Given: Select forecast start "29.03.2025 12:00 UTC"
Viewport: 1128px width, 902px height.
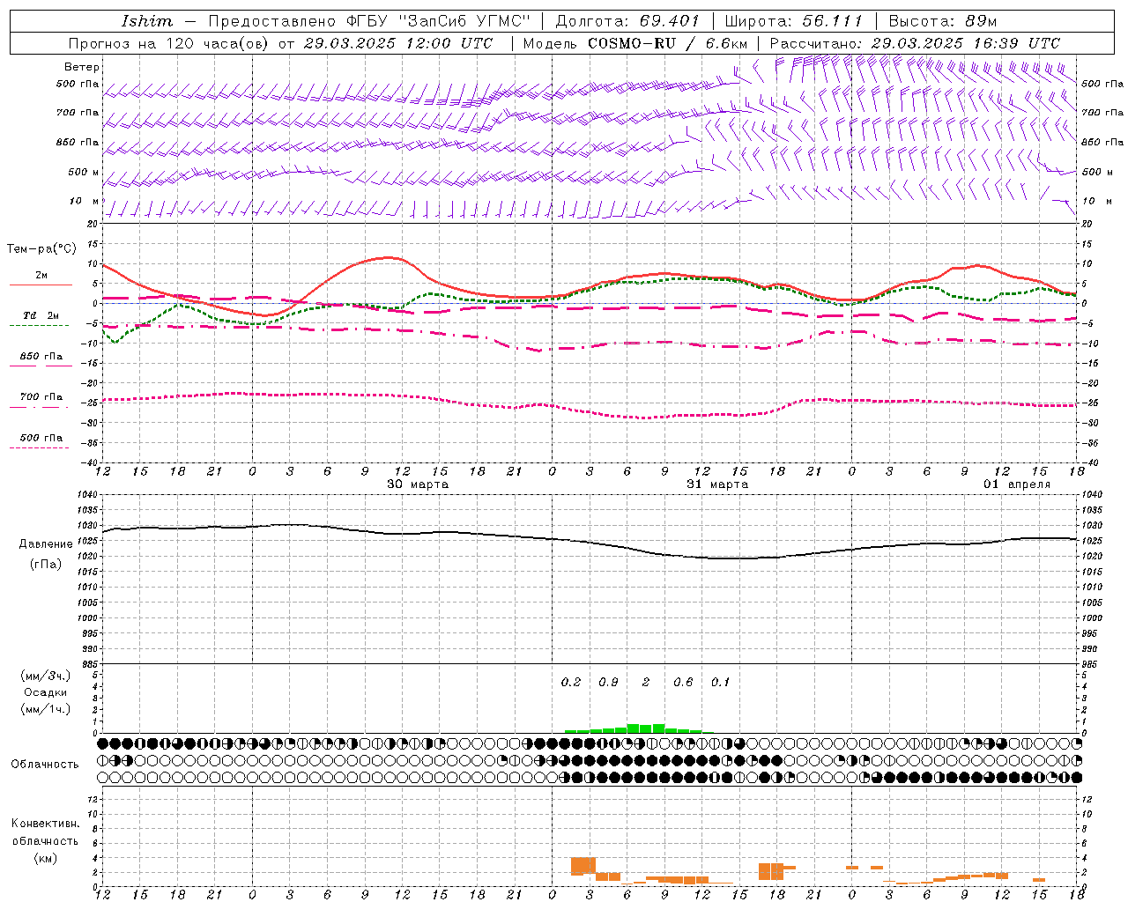Looking at the screenshot, I should (397, 43).
